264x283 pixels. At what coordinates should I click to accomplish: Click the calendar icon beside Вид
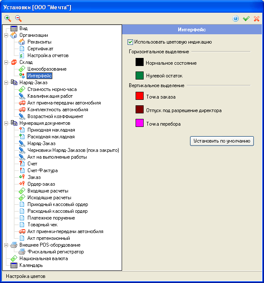coord(14,28)
